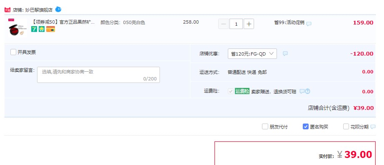Image resolution: width=384 pixels, height=165 pixels.
Task: Decrease quantity with the minus button
Action: [223, 24]
